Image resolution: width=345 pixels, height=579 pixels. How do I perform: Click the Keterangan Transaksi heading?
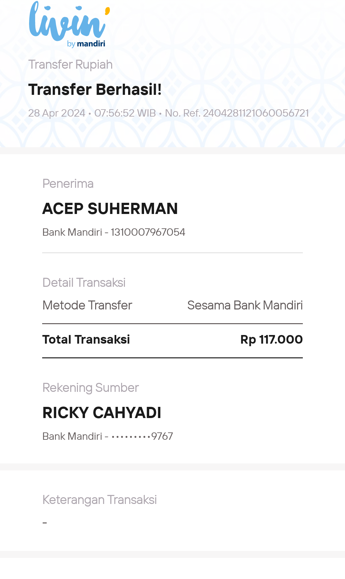click(100, 500)
